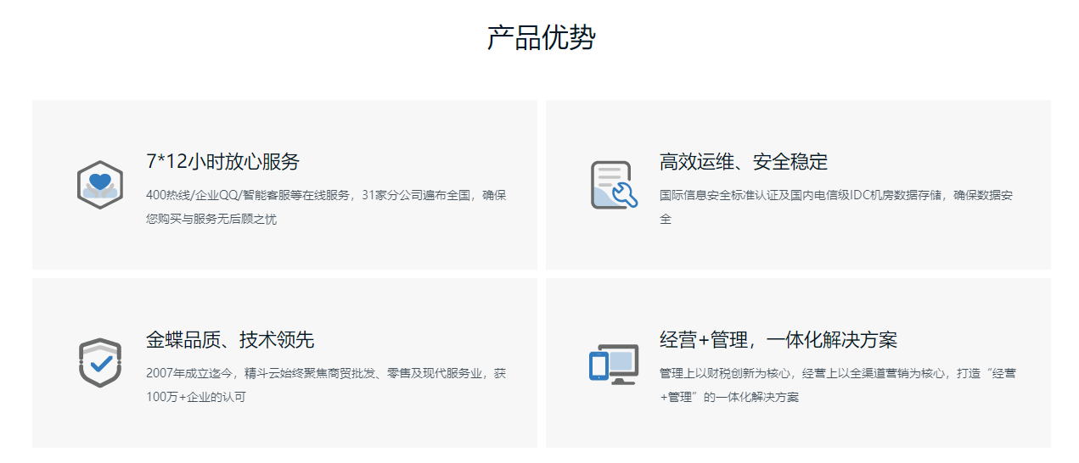Click the description starting 2007年成立迄今

326,385
